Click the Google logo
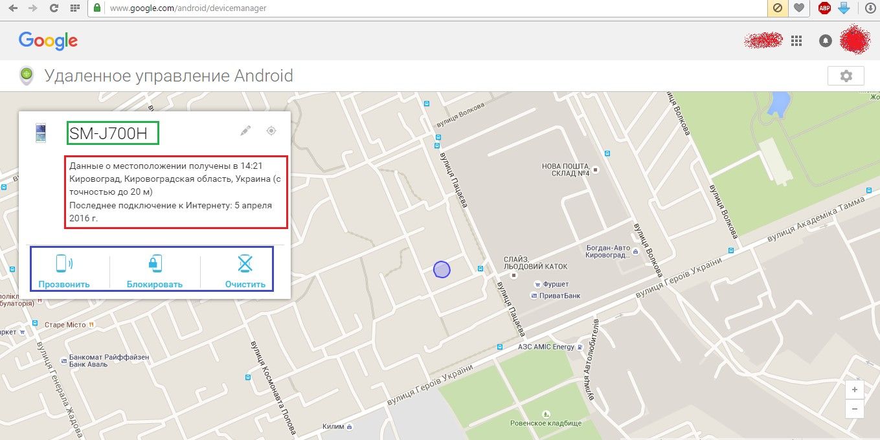 pos(48,41)
